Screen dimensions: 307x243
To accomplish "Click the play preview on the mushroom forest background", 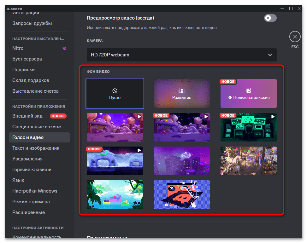I will coord(139,116).
